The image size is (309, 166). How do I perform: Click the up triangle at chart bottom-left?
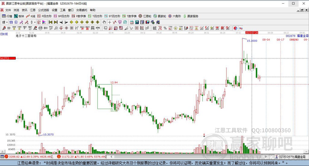point(2,152)
